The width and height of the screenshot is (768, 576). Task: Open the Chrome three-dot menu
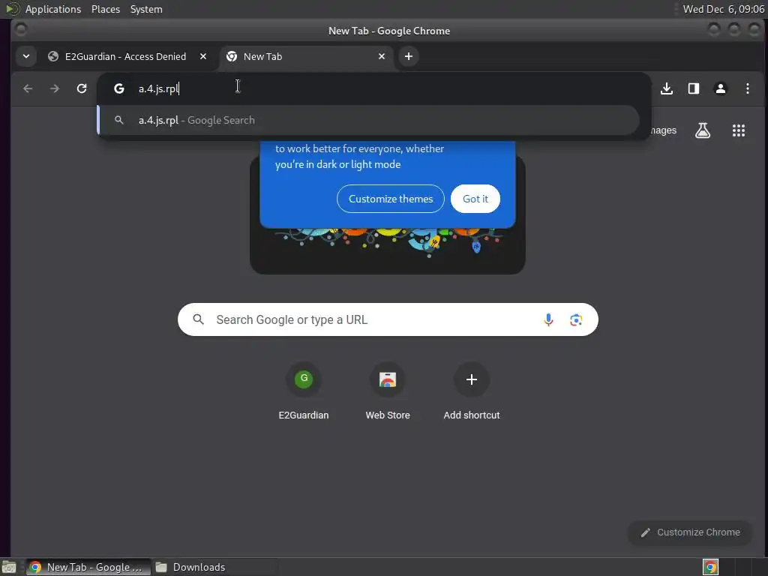coord(748,88)
